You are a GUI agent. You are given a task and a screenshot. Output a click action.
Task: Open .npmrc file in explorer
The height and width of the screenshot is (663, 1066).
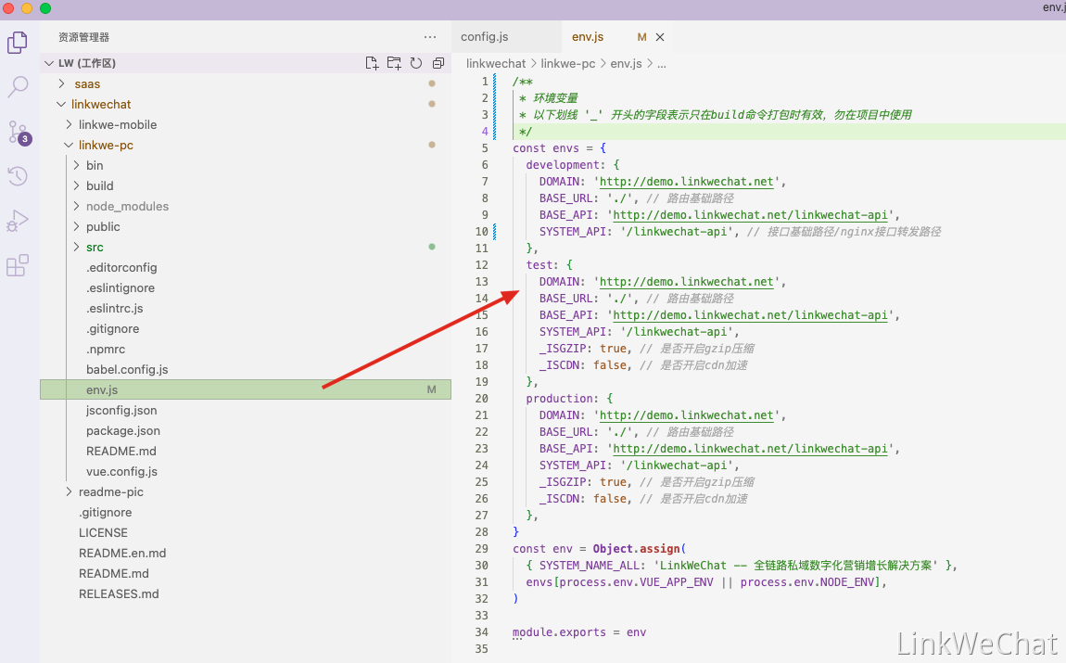tap(106, 349)
